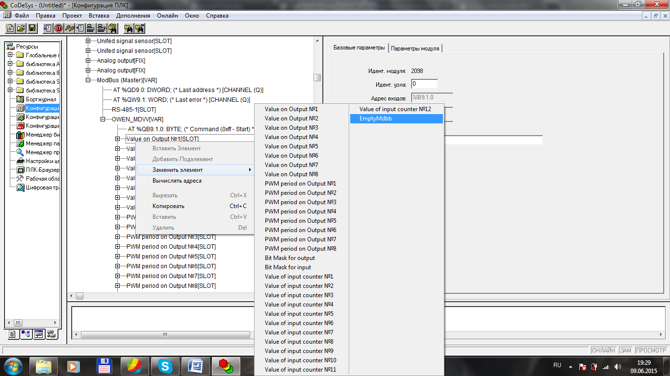Expand the PWM period on Output №8[SLOT] node

point(118,286)
